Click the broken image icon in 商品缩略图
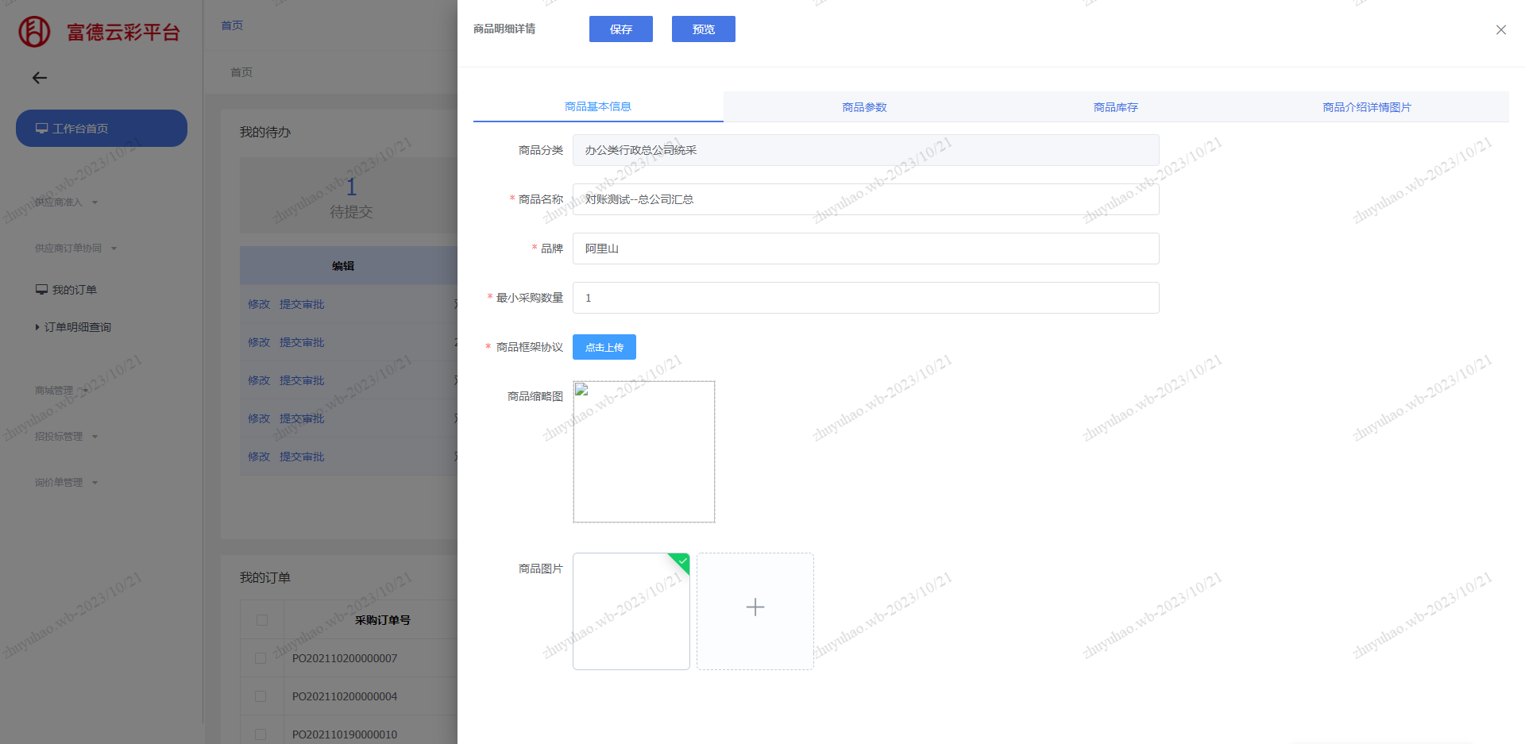 581,390
